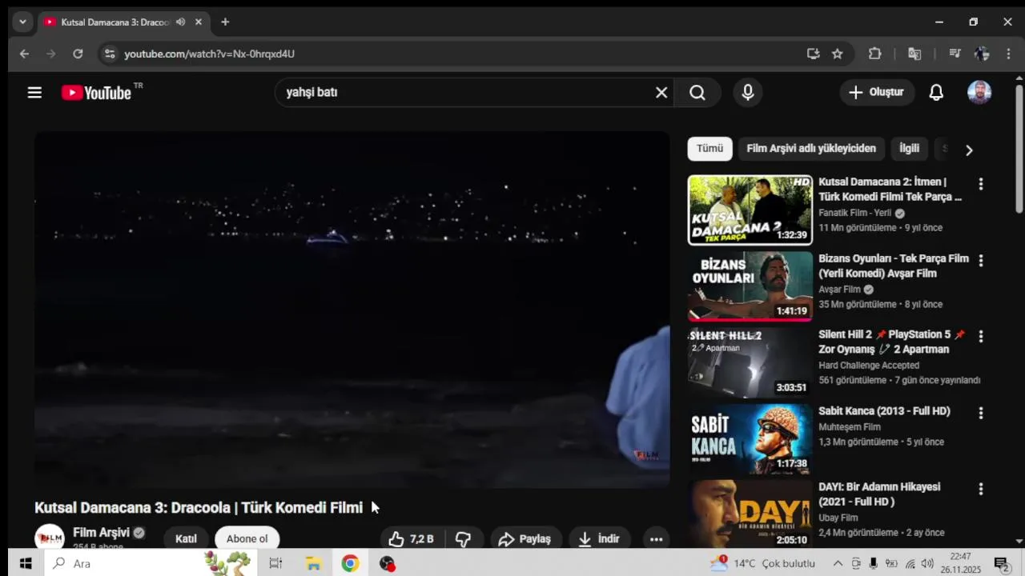Close the Kutsal Damacana 3 tab
The height and width of the screenshot is (576, 1025).
[x=199, y=22]
